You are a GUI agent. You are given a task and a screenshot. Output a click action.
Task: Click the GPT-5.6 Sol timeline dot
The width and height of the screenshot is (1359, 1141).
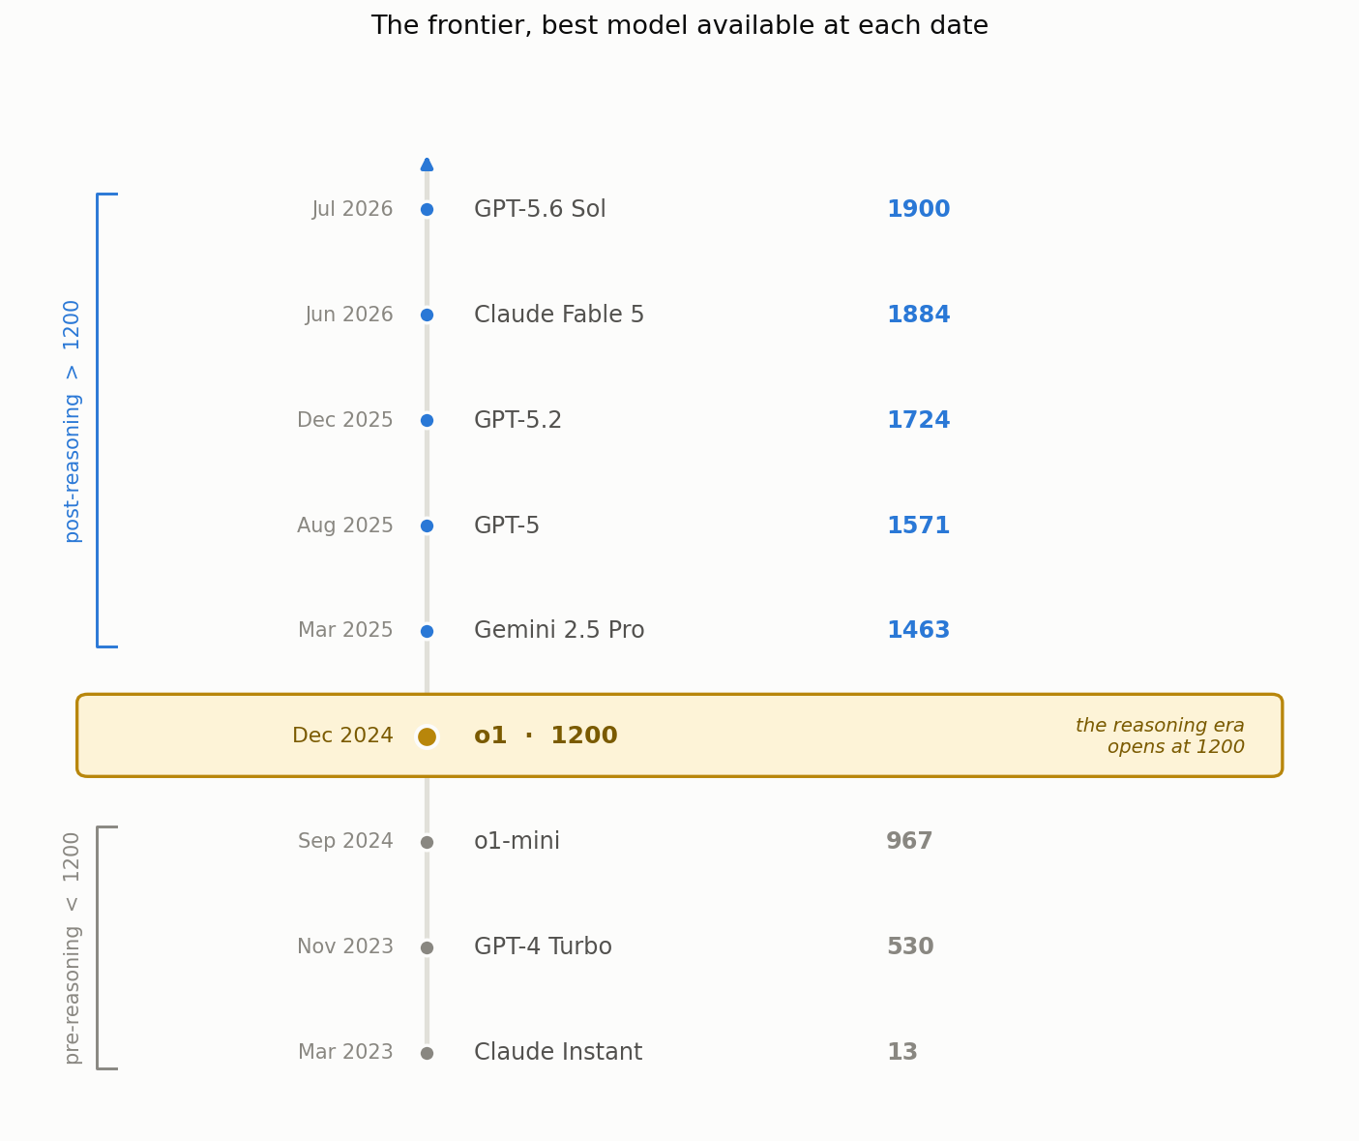click(427, 210)
